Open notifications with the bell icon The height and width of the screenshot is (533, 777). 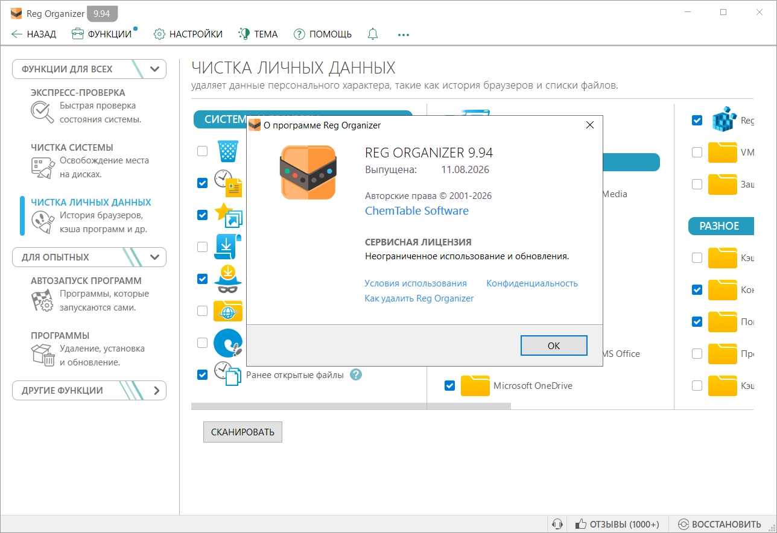(373, 34)
